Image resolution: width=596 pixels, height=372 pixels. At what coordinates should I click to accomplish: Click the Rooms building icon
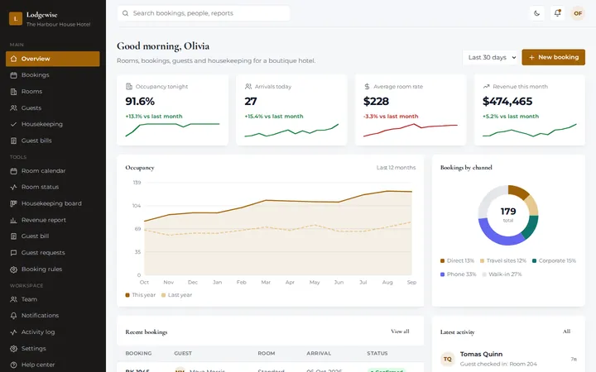coord(14,92)
